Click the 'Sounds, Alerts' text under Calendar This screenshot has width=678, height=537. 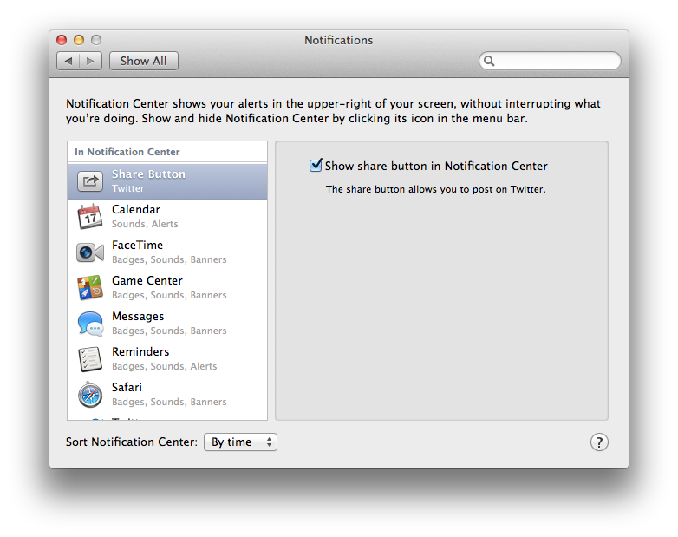pos(145,224)
